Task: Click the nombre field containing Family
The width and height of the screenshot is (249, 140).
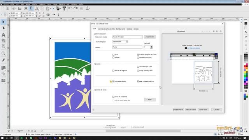Action: pyautogui.click(x=127, y=47)
